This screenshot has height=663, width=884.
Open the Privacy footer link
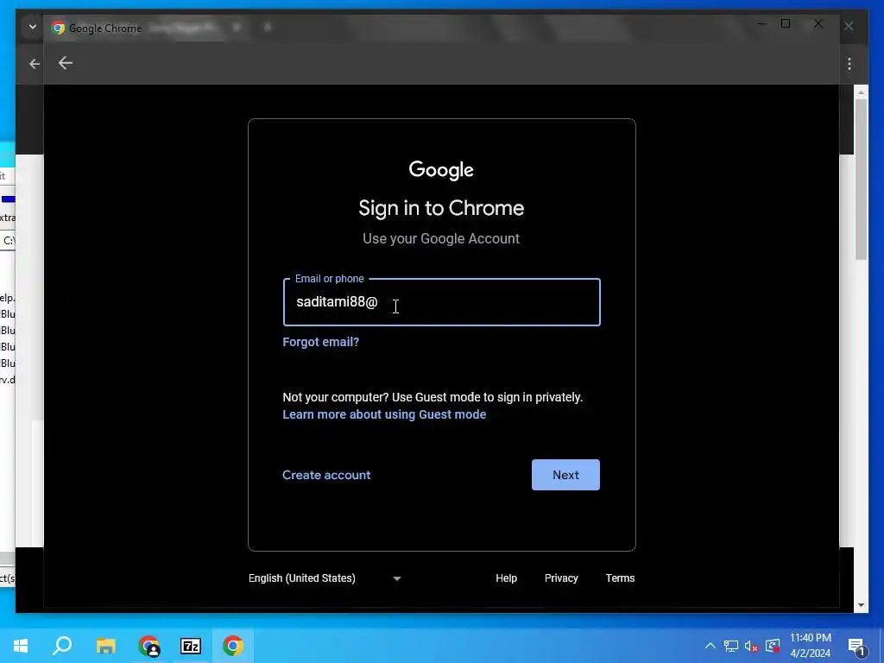[561, 578]
